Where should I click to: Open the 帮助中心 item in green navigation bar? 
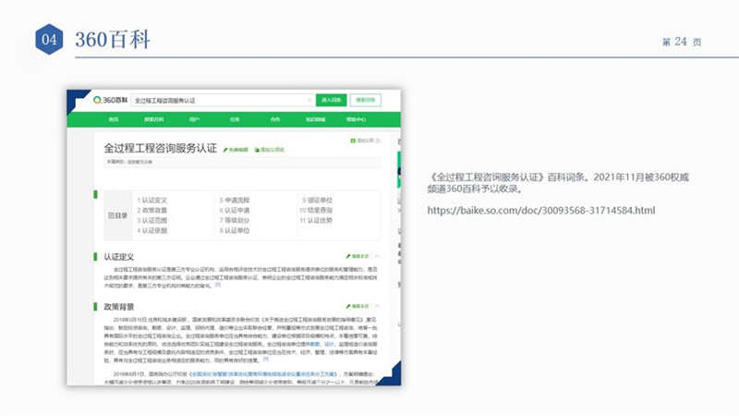(356, 120)
